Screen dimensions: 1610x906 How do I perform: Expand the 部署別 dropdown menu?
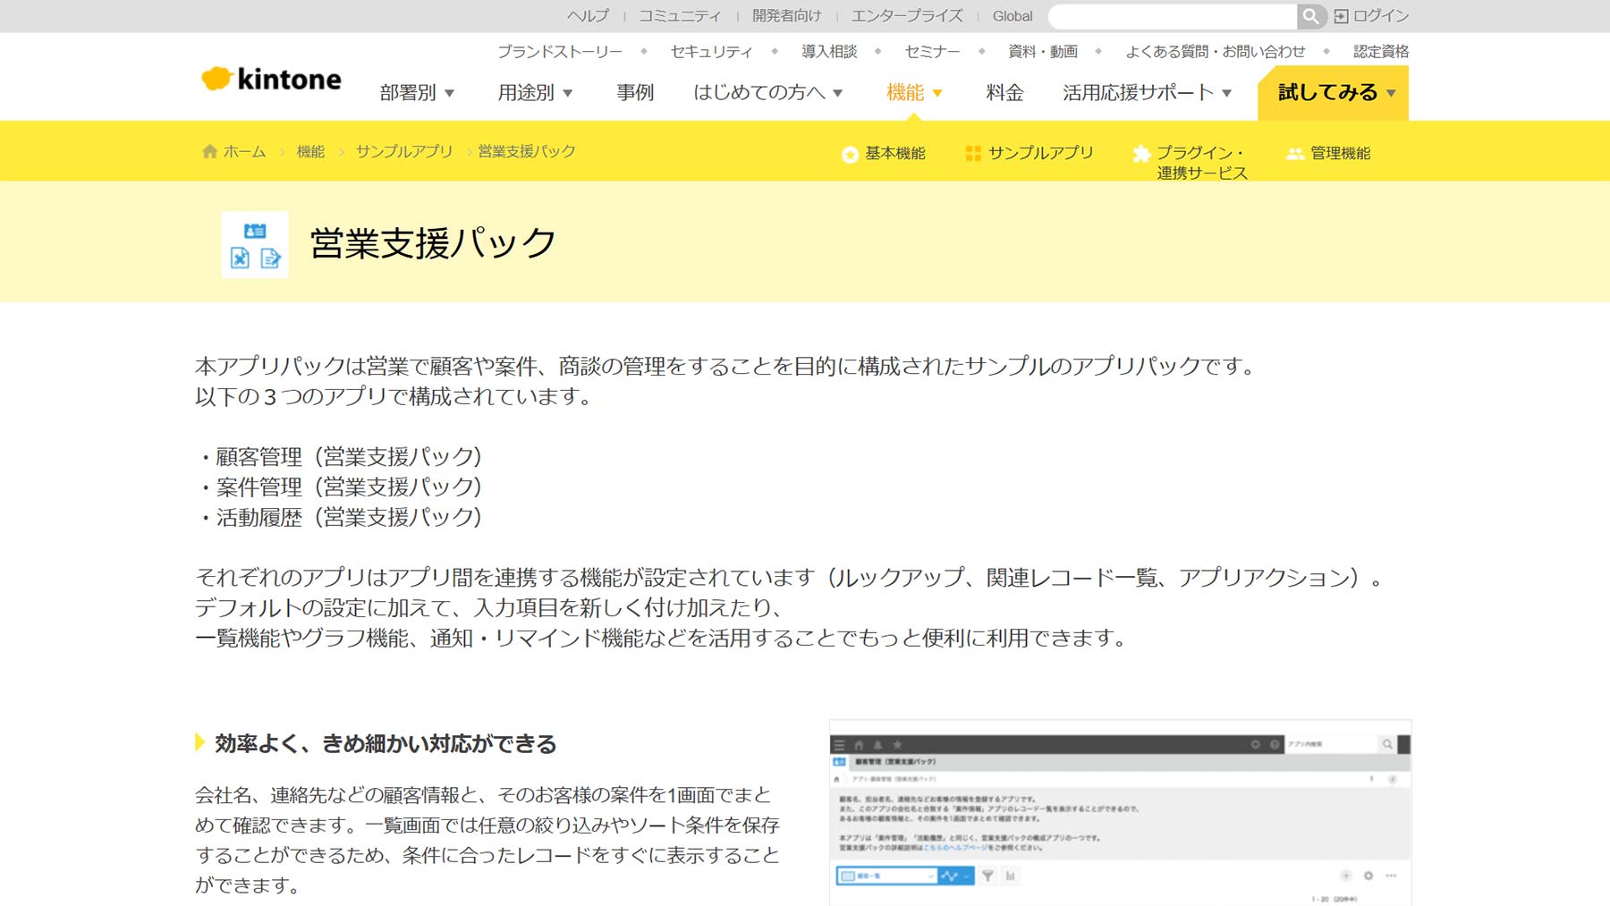click(x=417, y=93)
